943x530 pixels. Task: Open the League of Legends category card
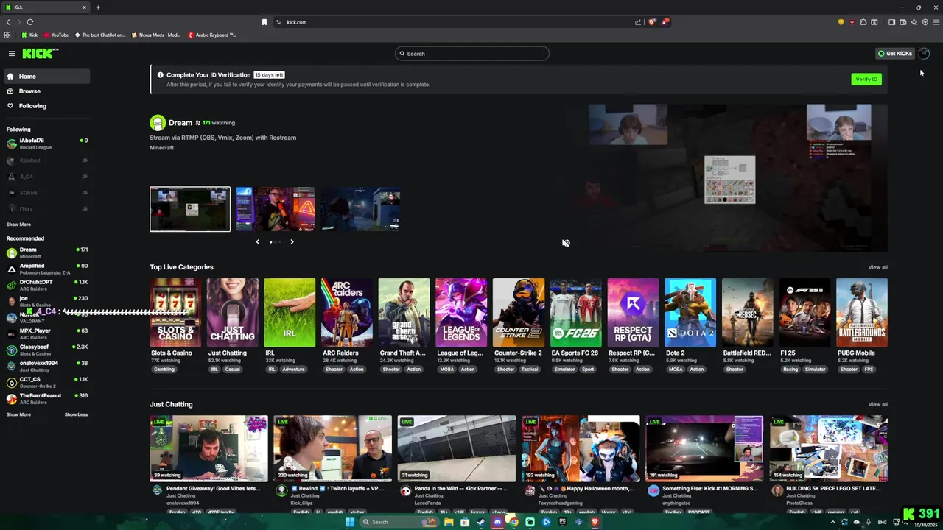[x=461, y=313]
